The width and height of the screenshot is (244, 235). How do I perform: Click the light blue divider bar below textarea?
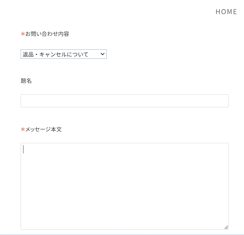[122, 234]
